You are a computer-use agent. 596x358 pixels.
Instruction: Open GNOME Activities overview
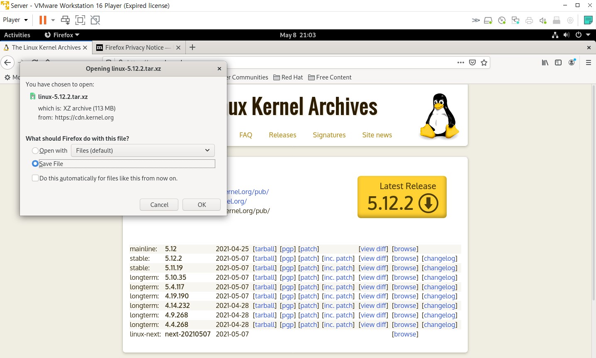(x=17, y=35)
